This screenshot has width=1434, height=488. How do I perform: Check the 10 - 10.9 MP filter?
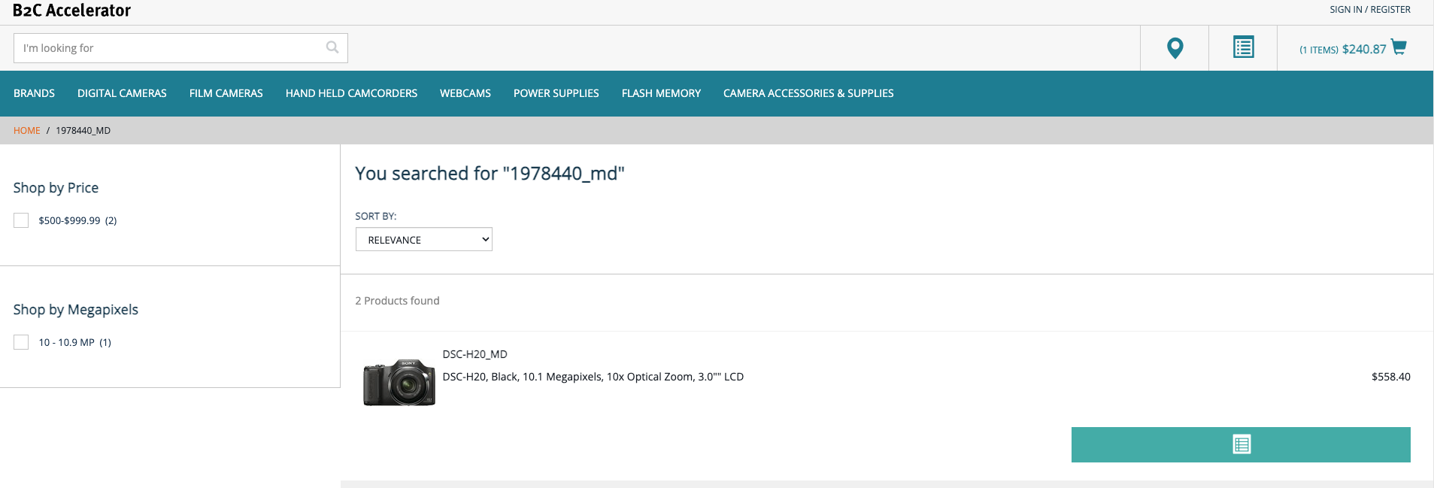point(21,342)
